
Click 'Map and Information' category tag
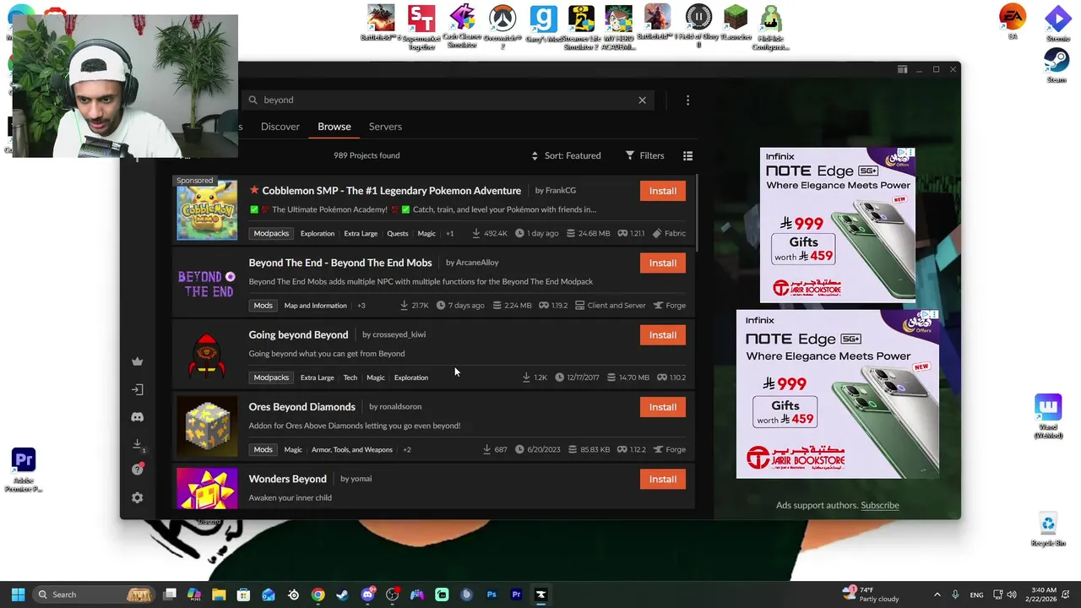(315, 306)
